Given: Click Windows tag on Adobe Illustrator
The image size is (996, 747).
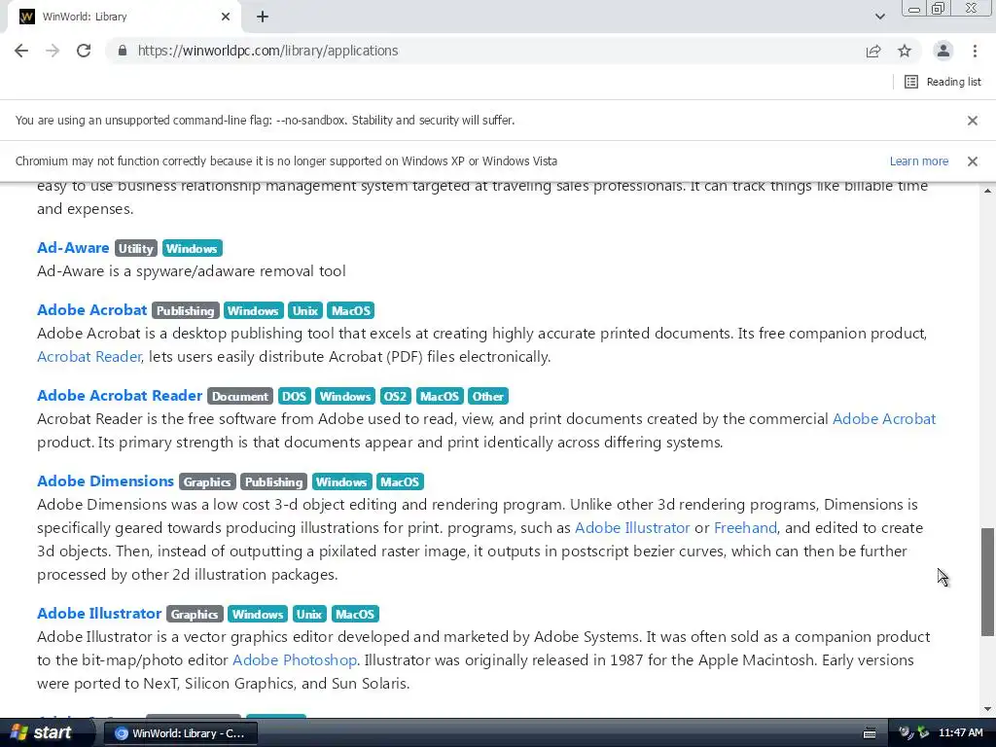Looking at the screenshot, I should [x=257, y=615].
